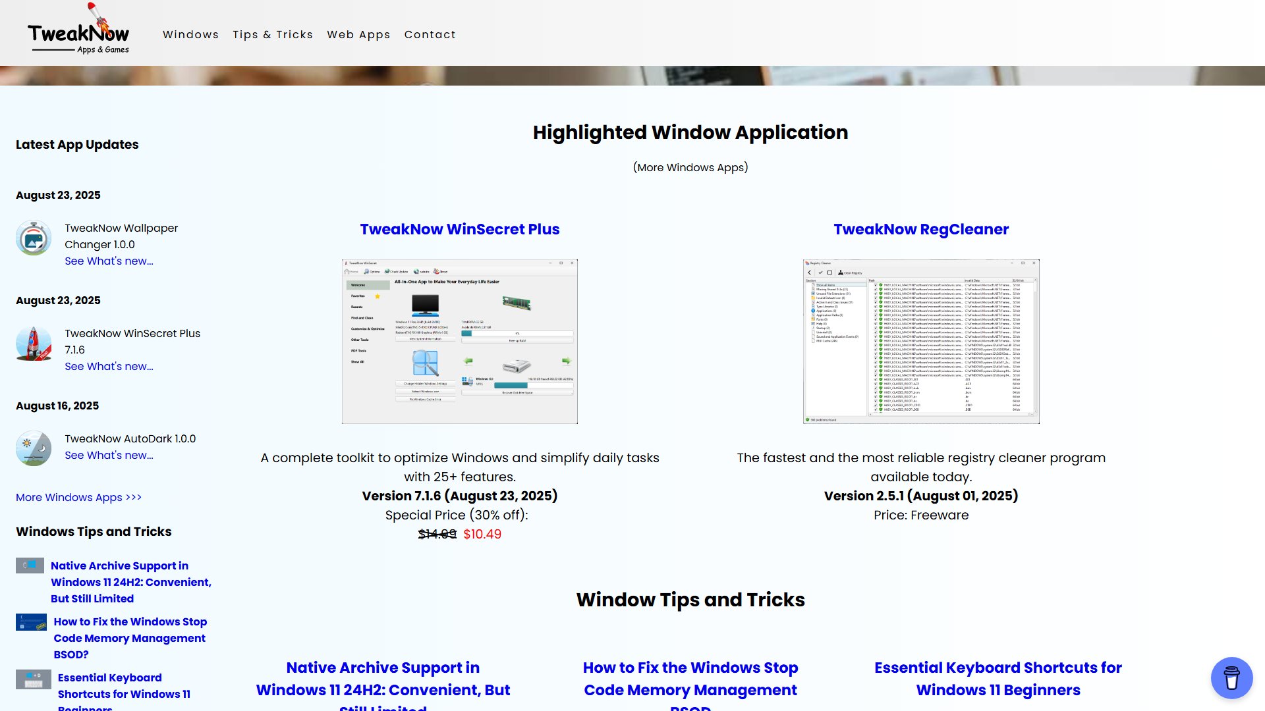The height and width of the screenshot is (711, 1265).
Task: Open the Web Apps menu
Action: 358,34
